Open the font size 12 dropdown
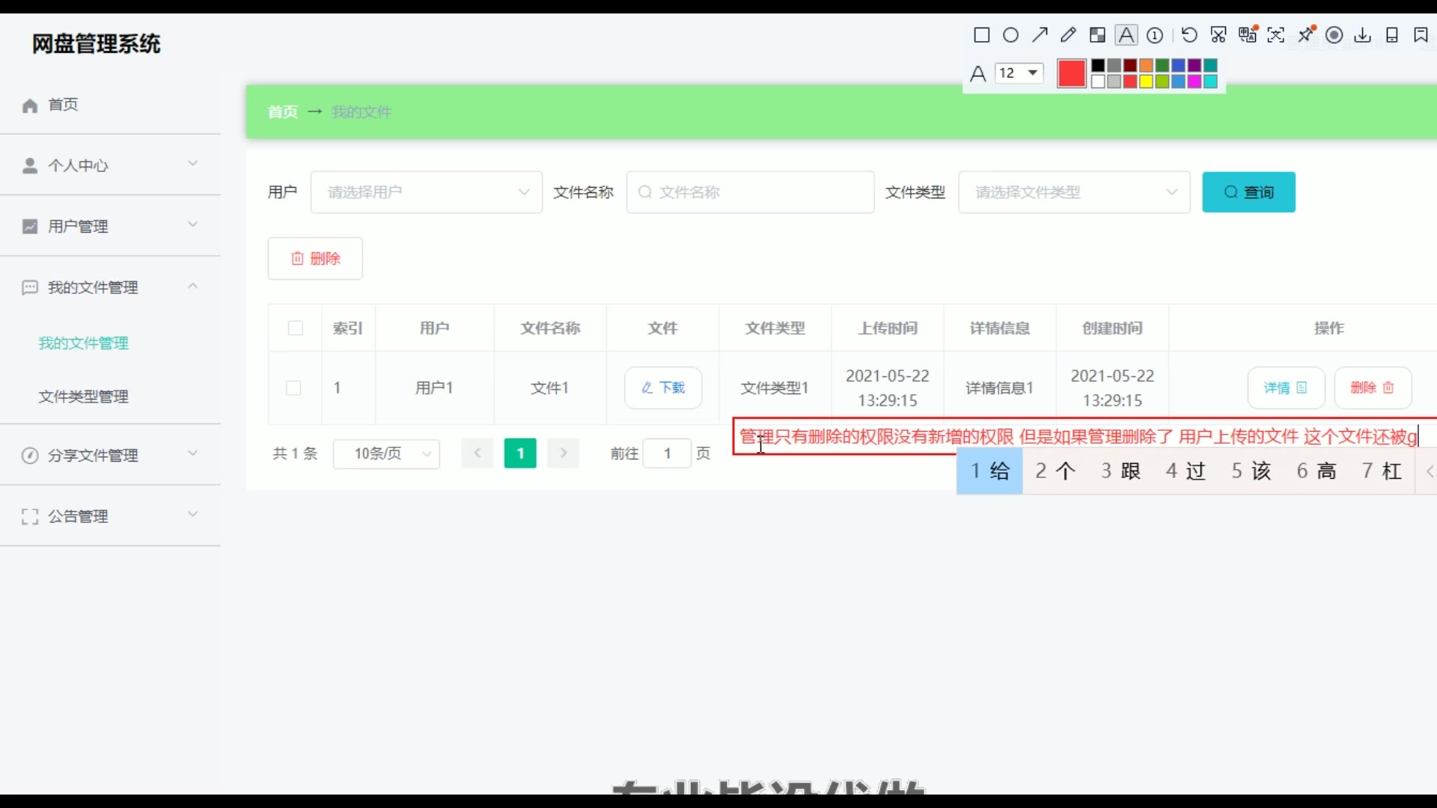This screenshot has width=1437, height=808. pyautogui.click(x=1019, y=73)
